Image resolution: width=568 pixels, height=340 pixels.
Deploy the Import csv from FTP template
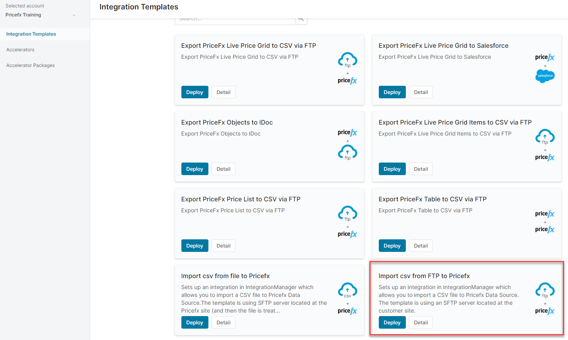click(392, 322)
